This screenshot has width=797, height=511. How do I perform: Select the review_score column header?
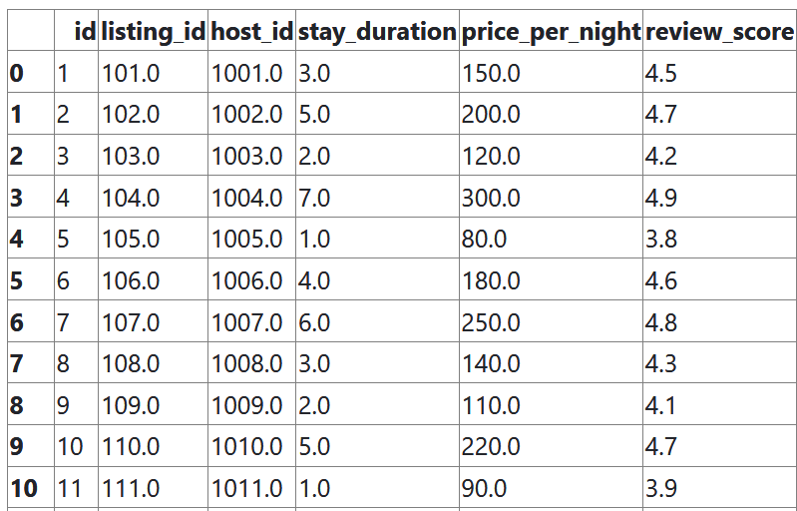click(719, 32)
